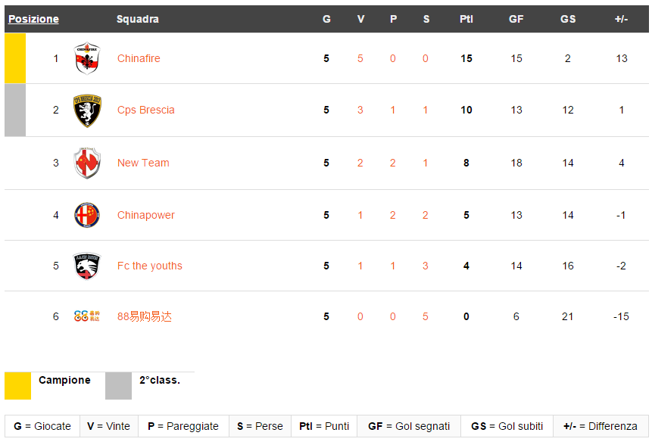Click the New Team shield logo
Image resolution: width=652 pixels, height=445 pixels.
pos(87,163)
